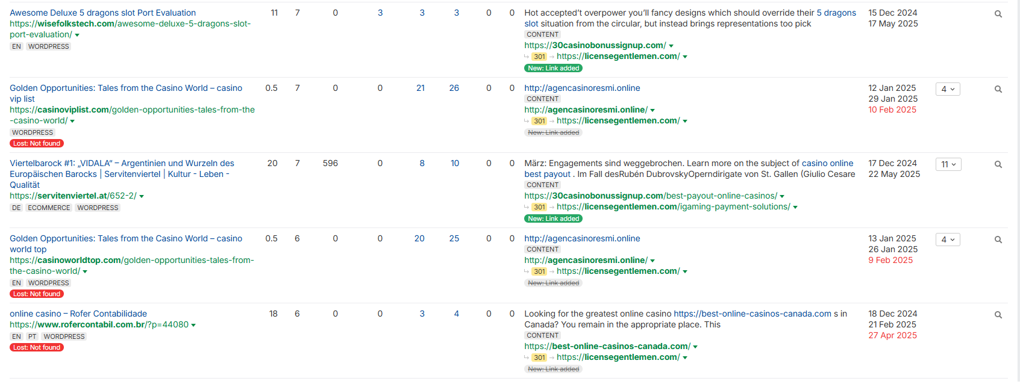Open 'online casino – Rofer Contabilidade' page title
Viewport: 1020px width, 390px height.
pyautogui.click(x=78, y=314)
